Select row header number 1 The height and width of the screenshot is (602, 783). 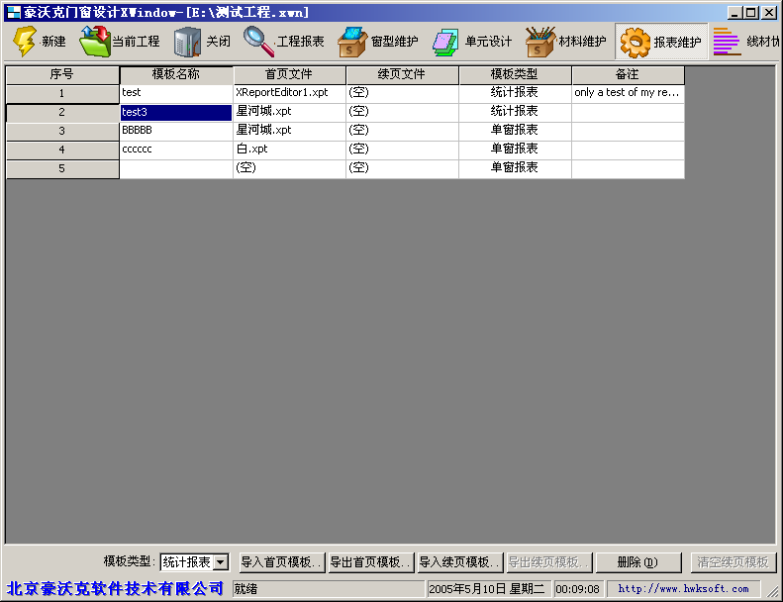point(62,93)
